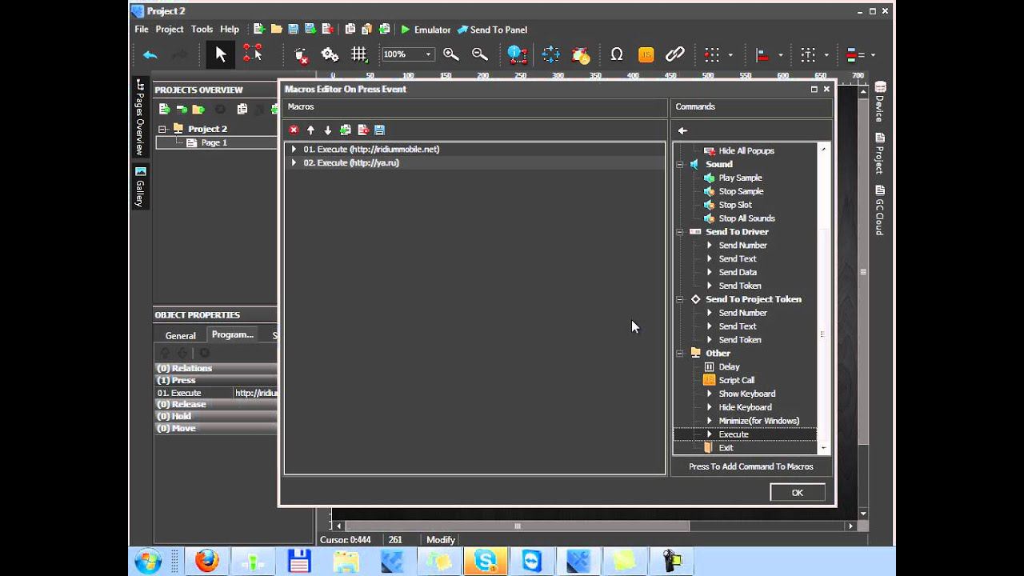
Task: Click the delete macro red X icon
Action: (294, 130)
